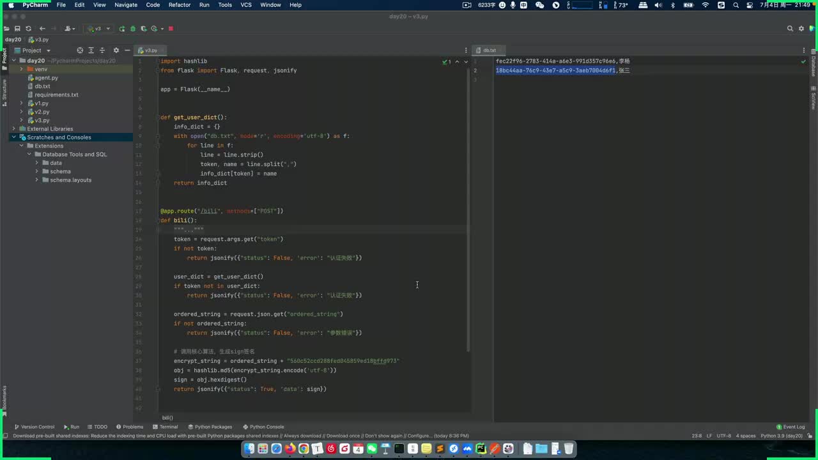818x460 pixels.
Task: Open IDE settings gear in top-right toolbar
Action: tap(801, 29)
